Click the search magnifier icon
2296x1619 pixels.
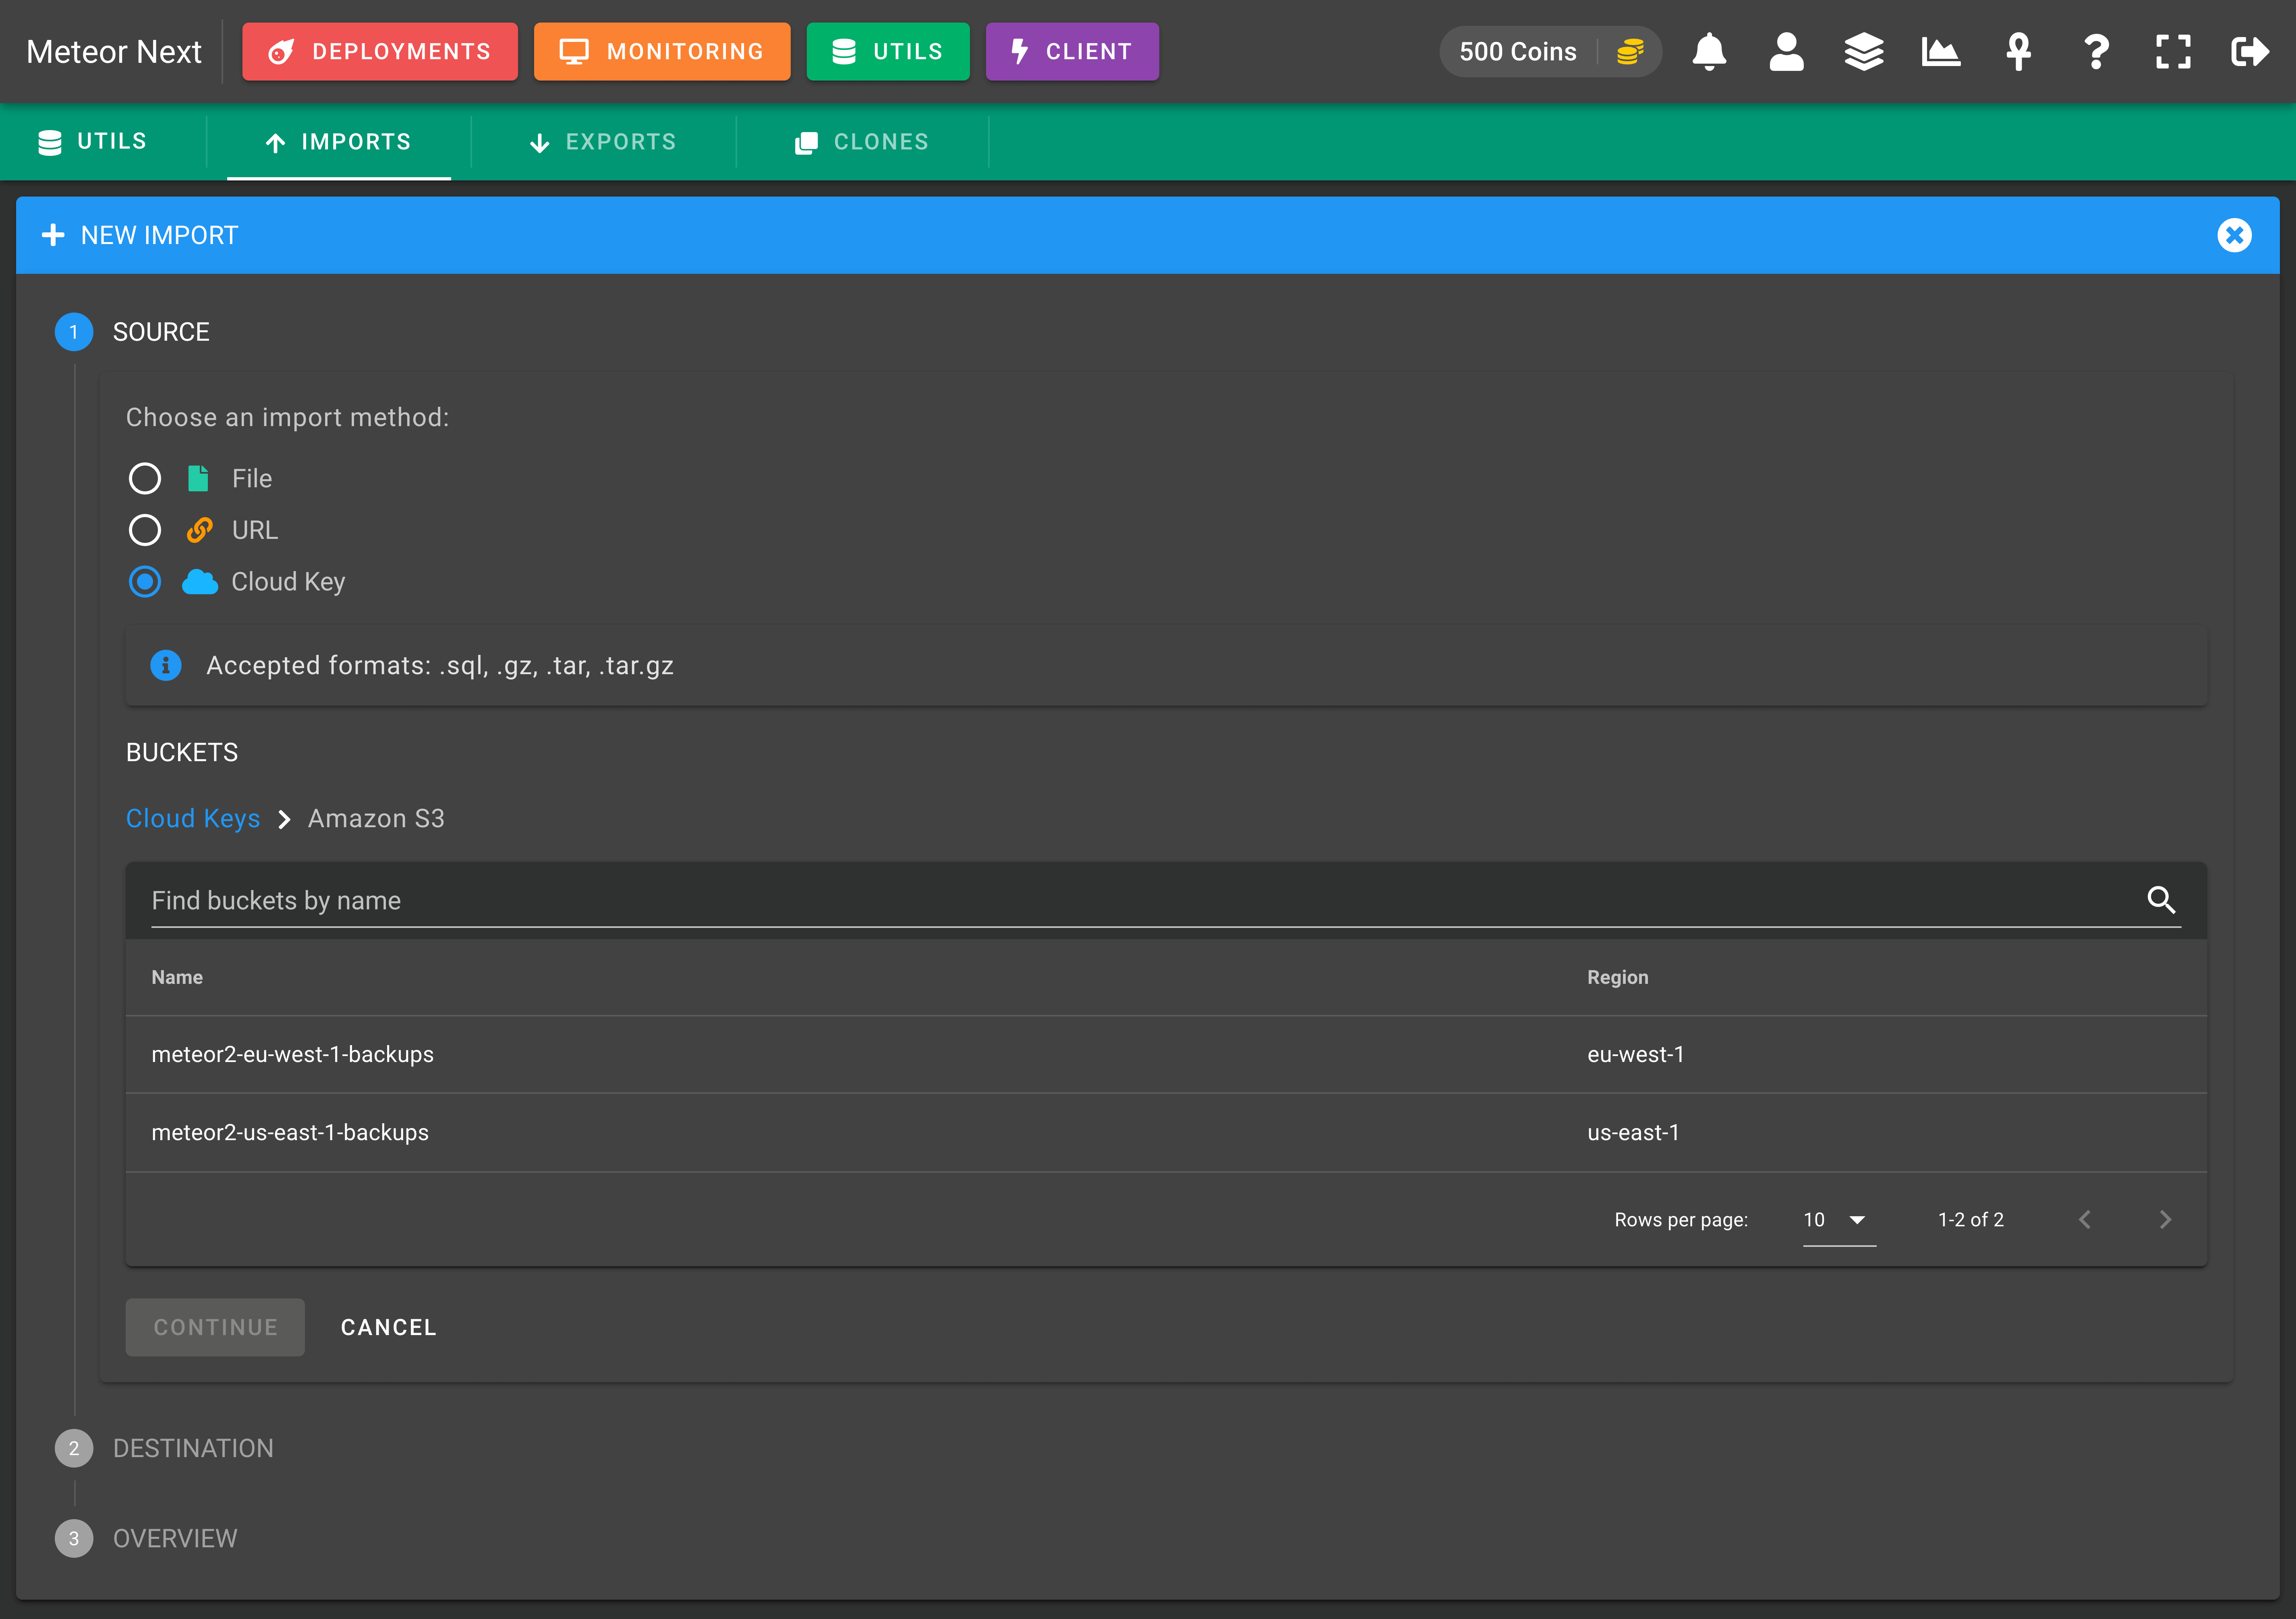(2161, 900)
